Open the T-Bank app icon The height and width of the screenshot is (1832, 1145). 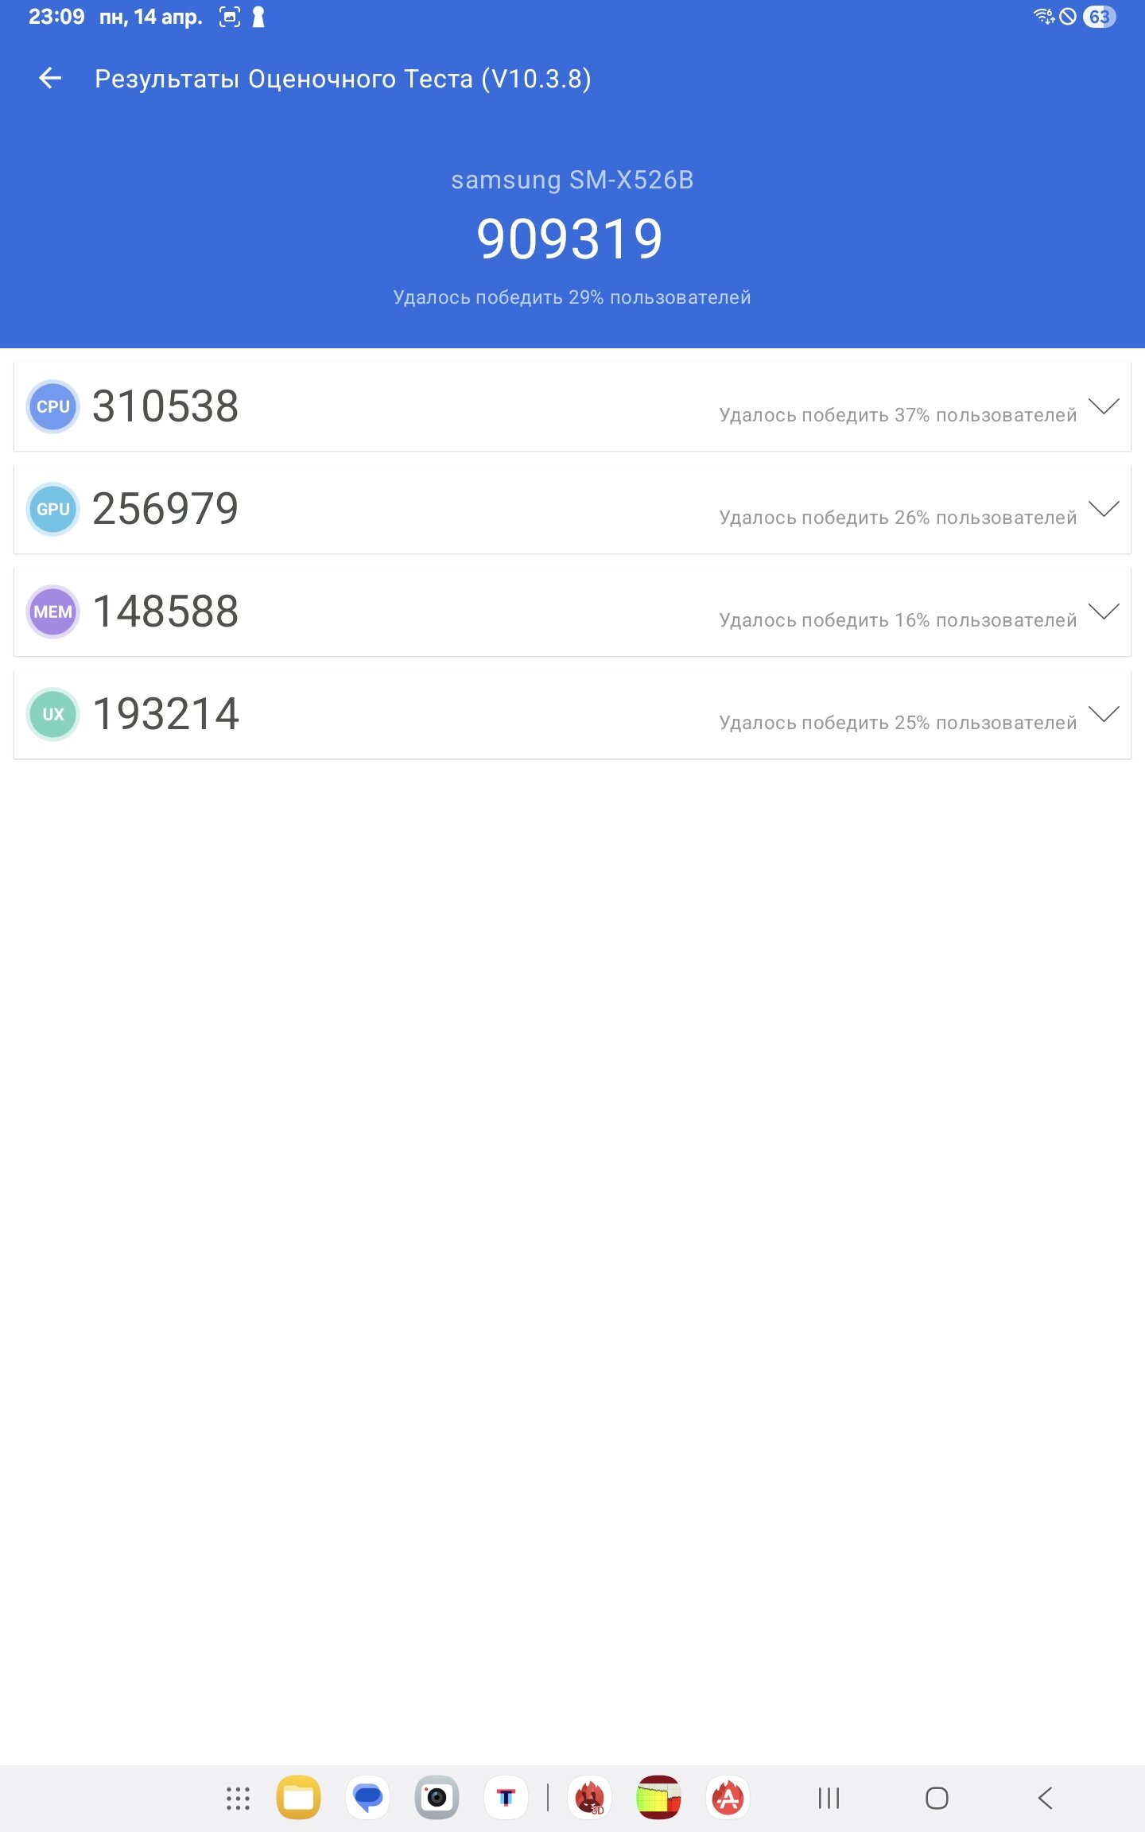point(506,1797)
